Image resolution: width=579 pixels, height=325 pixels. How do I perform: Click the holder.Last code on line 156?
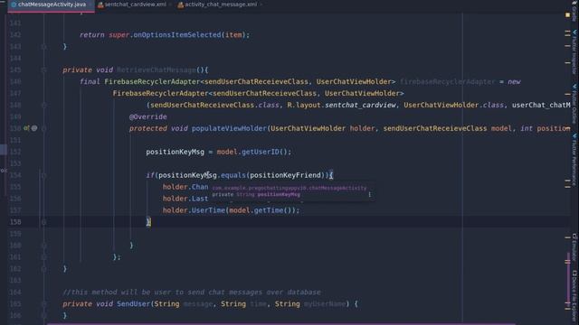(x=185, y=199)
